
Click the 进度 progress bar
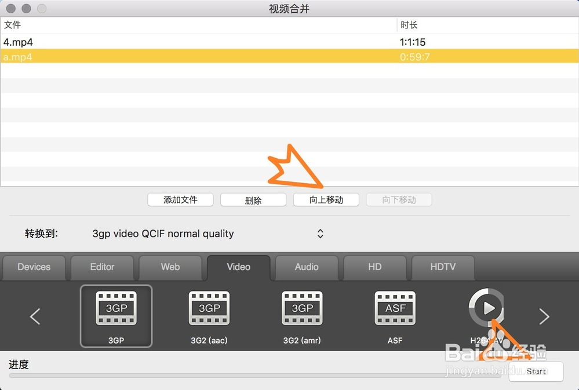pos(255,376)
